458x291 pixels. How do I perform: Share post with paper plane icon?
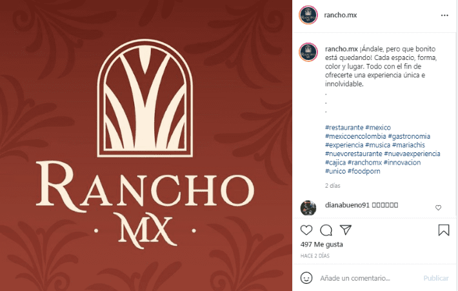pyautogui.click(x=346, y=230)
